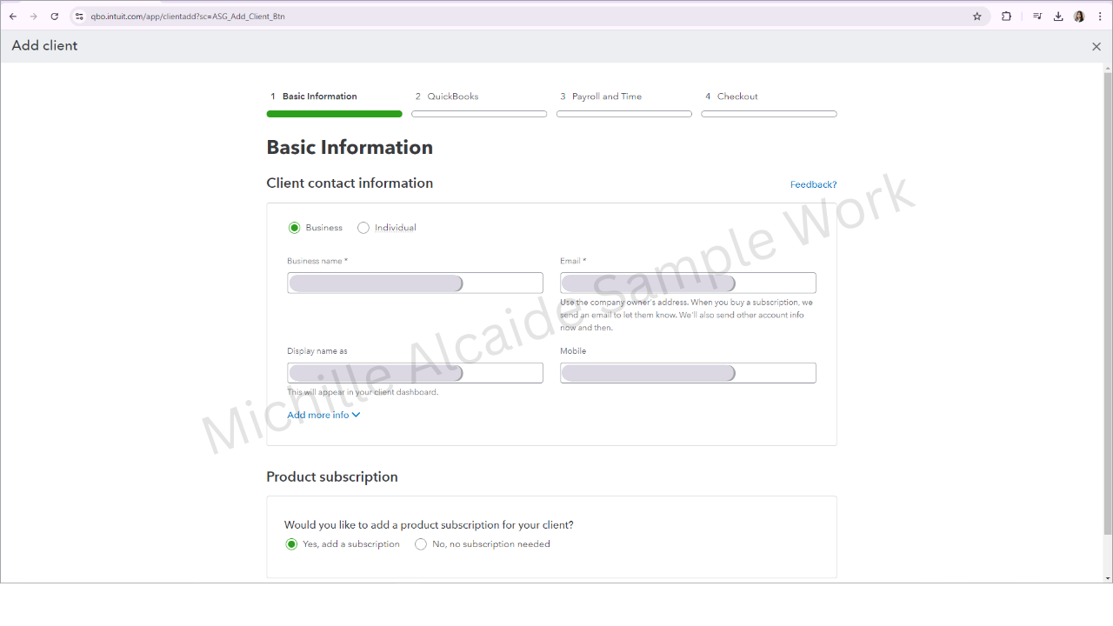Image resolution: width=1113 pixels, height=626 pixels.
Task: Choose No, no subscription needed
Action: (421, 544)
